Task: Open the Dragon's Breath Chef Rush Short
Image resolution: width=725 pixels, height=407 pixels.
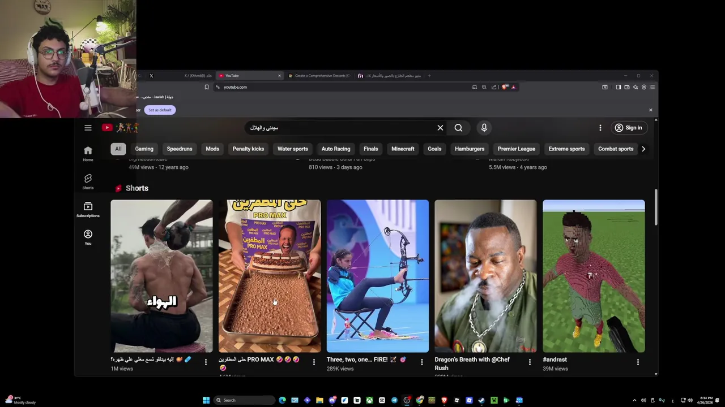Action: [485, 276]
